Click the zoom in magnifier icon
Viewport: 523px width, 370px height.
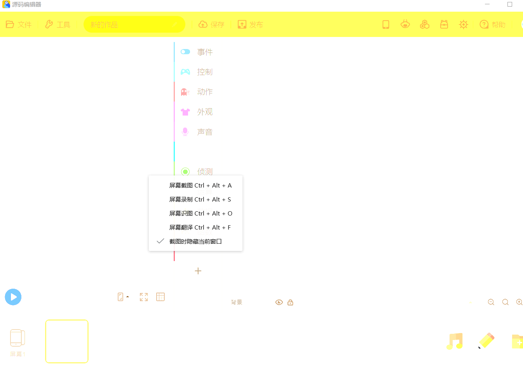tap(520, 302)
